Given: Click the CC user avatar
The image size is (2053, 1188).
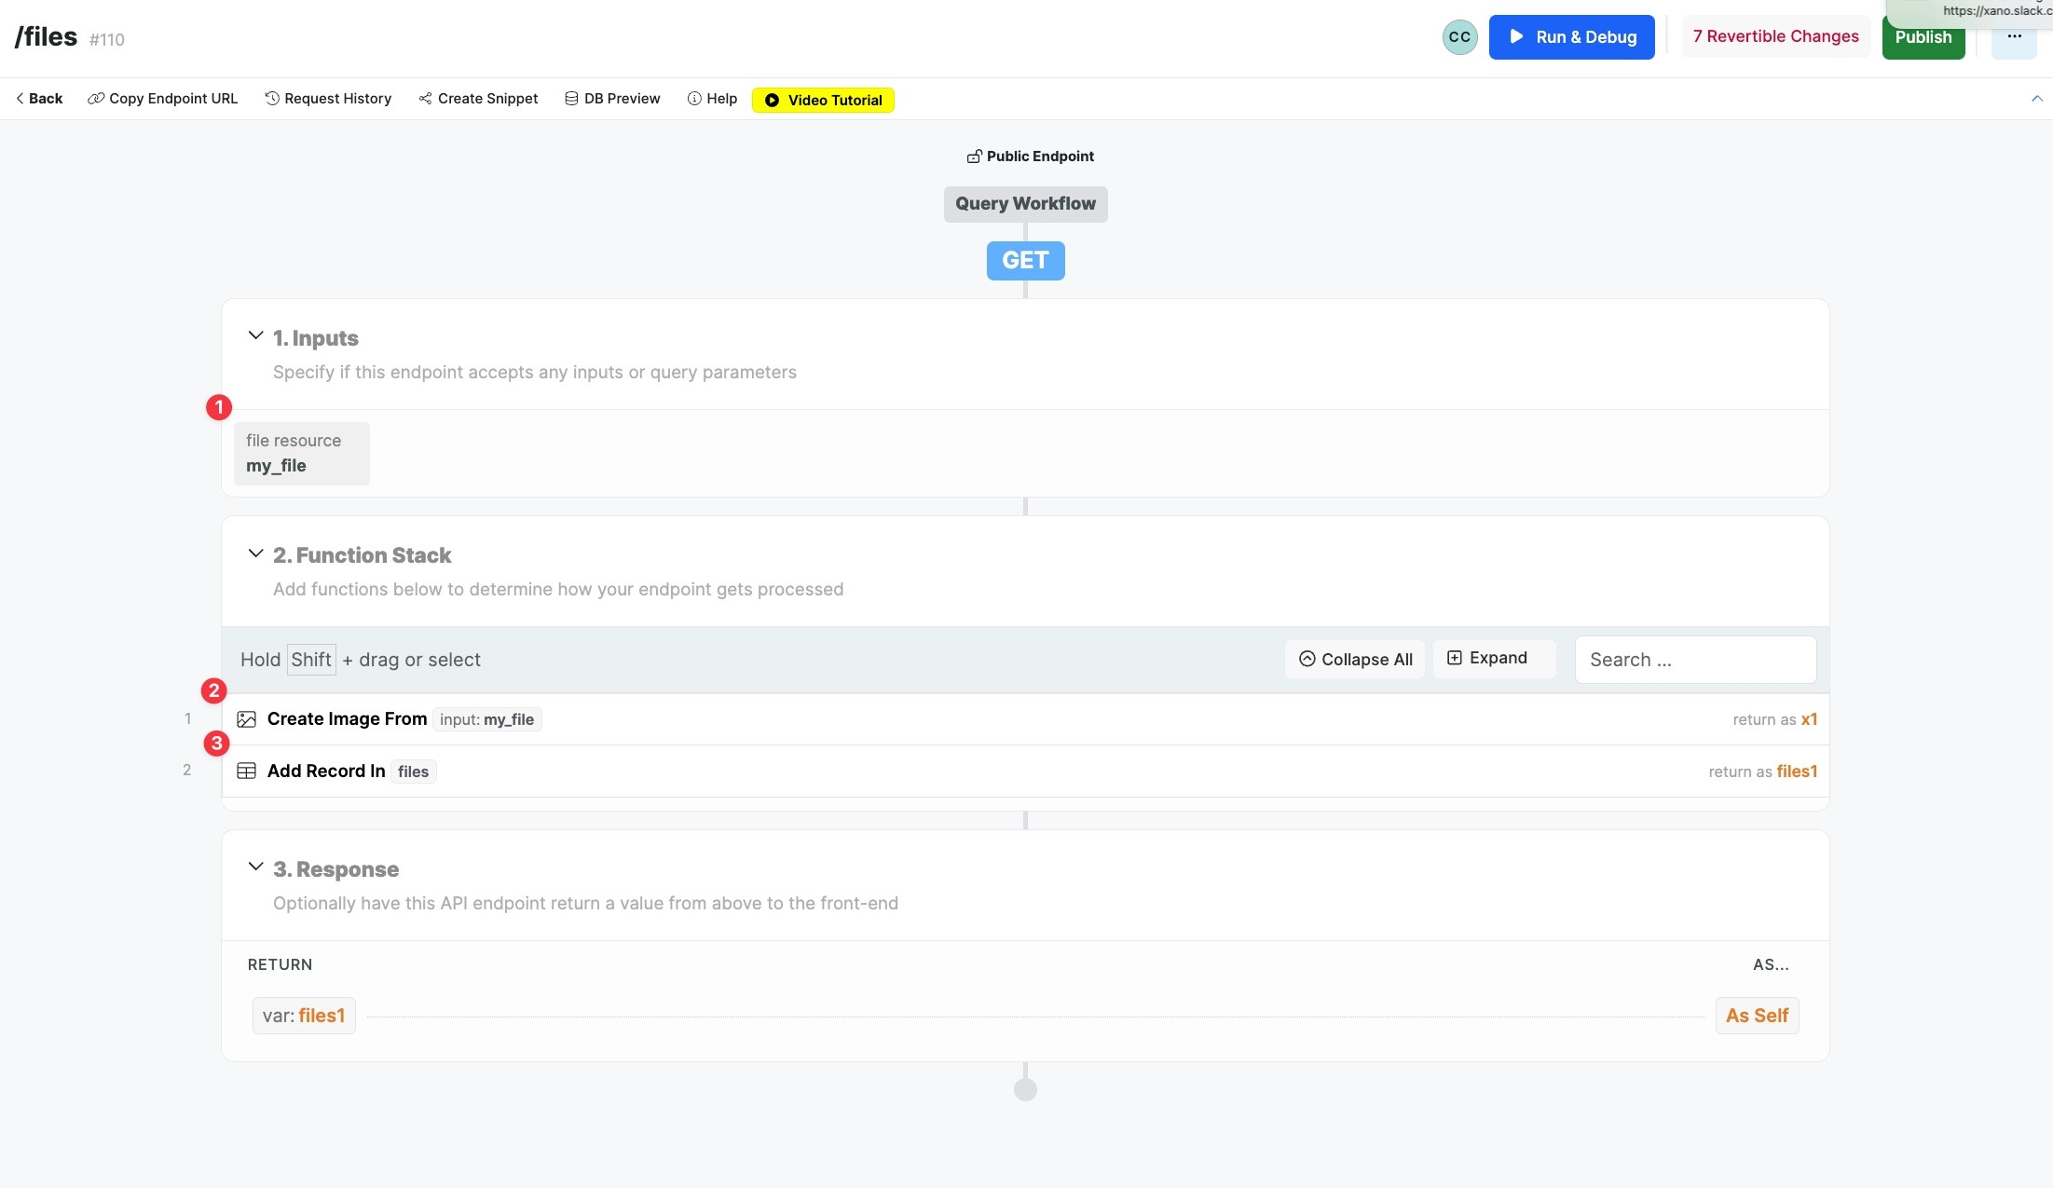Looking at the screenshot, I should click(1459, 37).
